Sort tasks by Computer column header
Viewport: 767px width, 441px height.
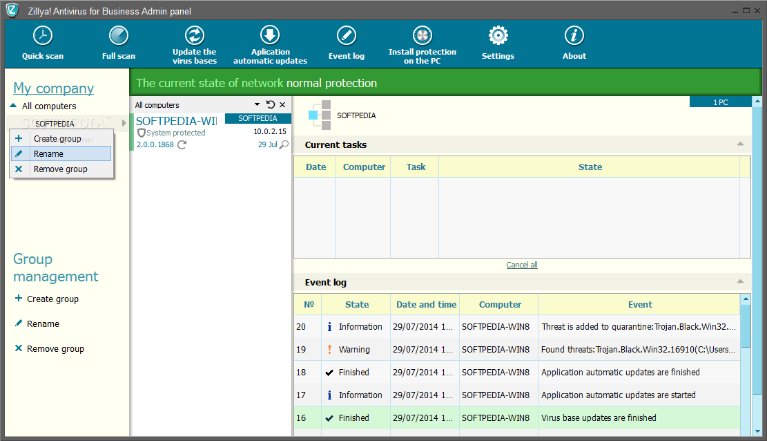click(x=363, y=167)
